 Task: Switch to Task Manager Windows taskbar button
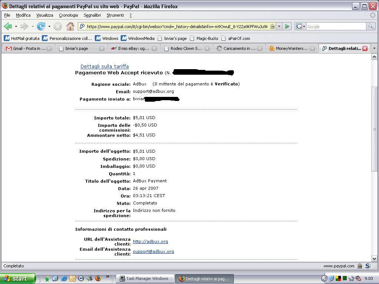145,279
